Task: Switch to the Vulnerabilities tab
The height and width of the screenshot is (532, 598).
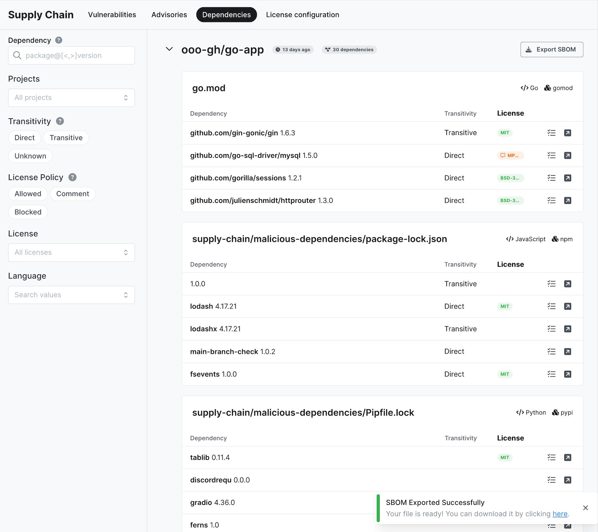Action: [x=112, y=15]
